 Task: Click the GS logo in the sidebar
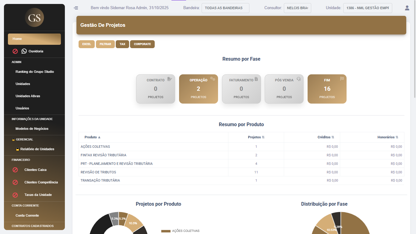[x=34, y=17]
